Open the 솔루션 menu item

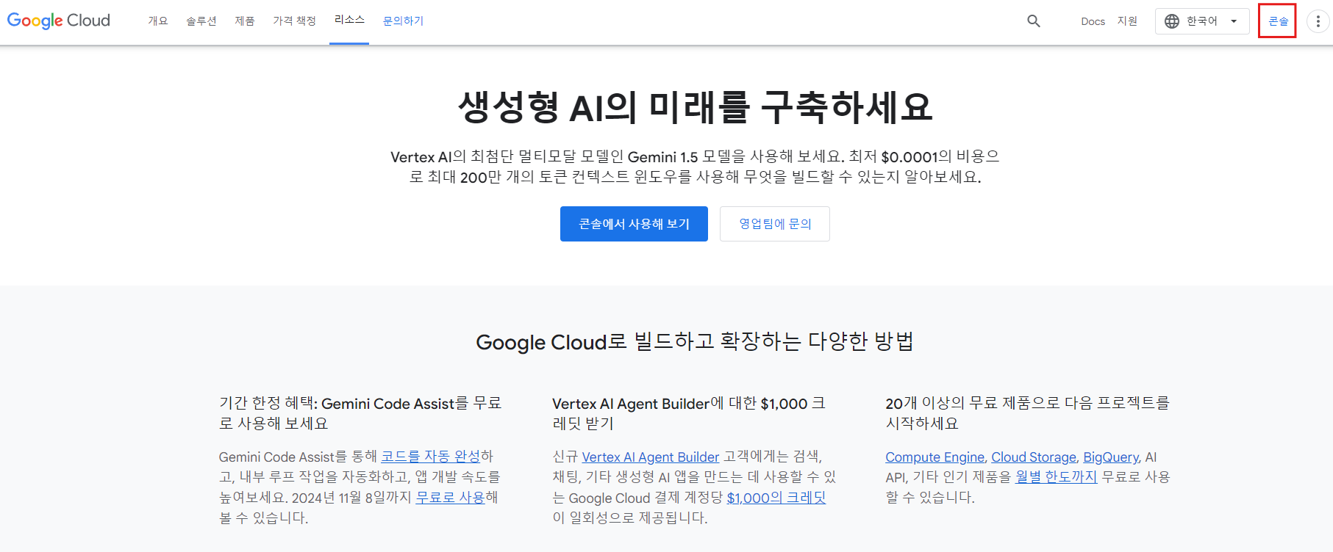(201, 21)
